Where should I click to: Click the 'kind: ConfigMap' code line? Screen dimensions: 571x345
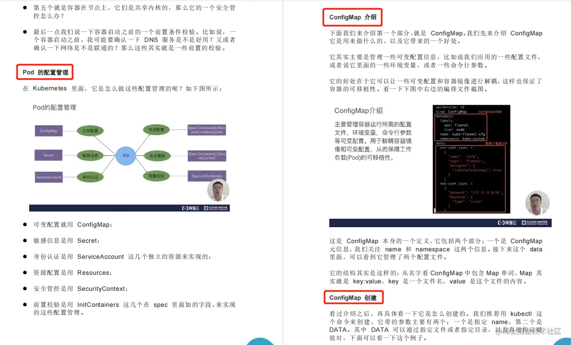coord(451,112)
